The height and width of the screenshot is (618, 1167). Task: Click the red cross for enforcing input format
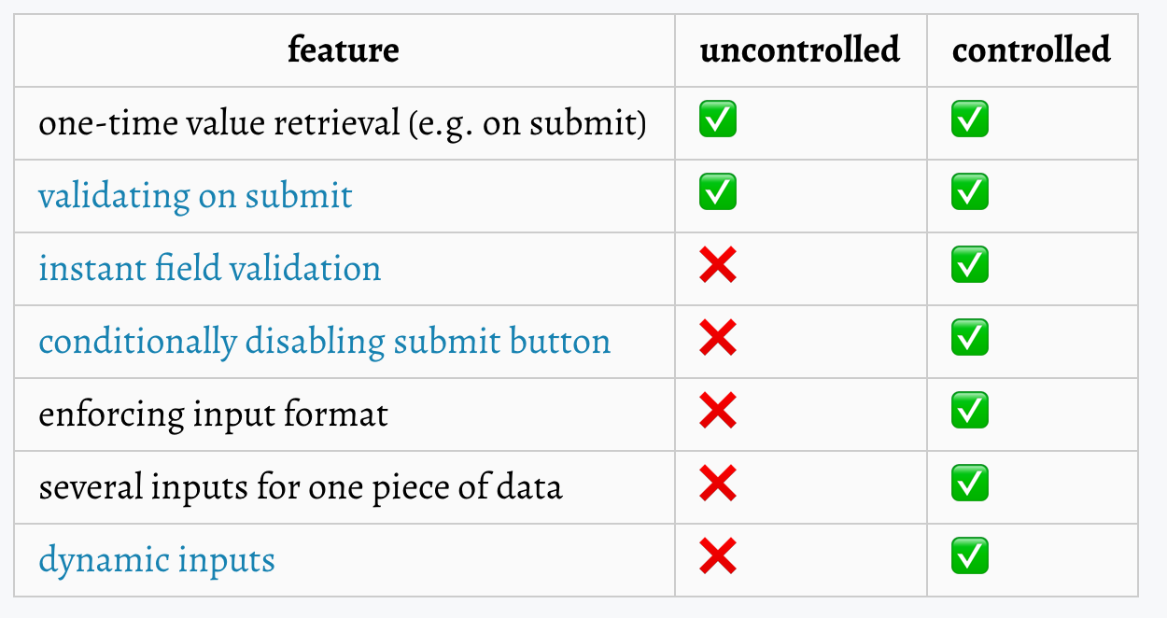pos(717,412)
